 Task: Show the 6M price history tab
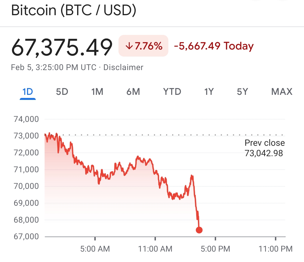click(133, 92)
